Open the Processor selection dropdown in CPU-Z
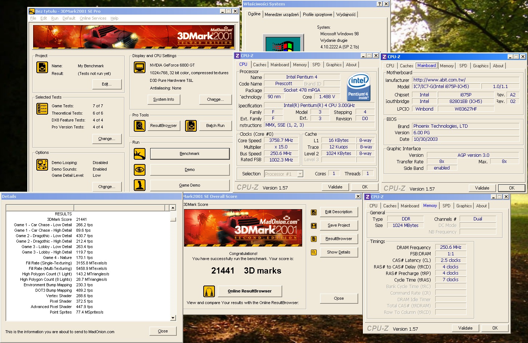The width and height of the screenshot is (528, 343). (x=300, y=174)
